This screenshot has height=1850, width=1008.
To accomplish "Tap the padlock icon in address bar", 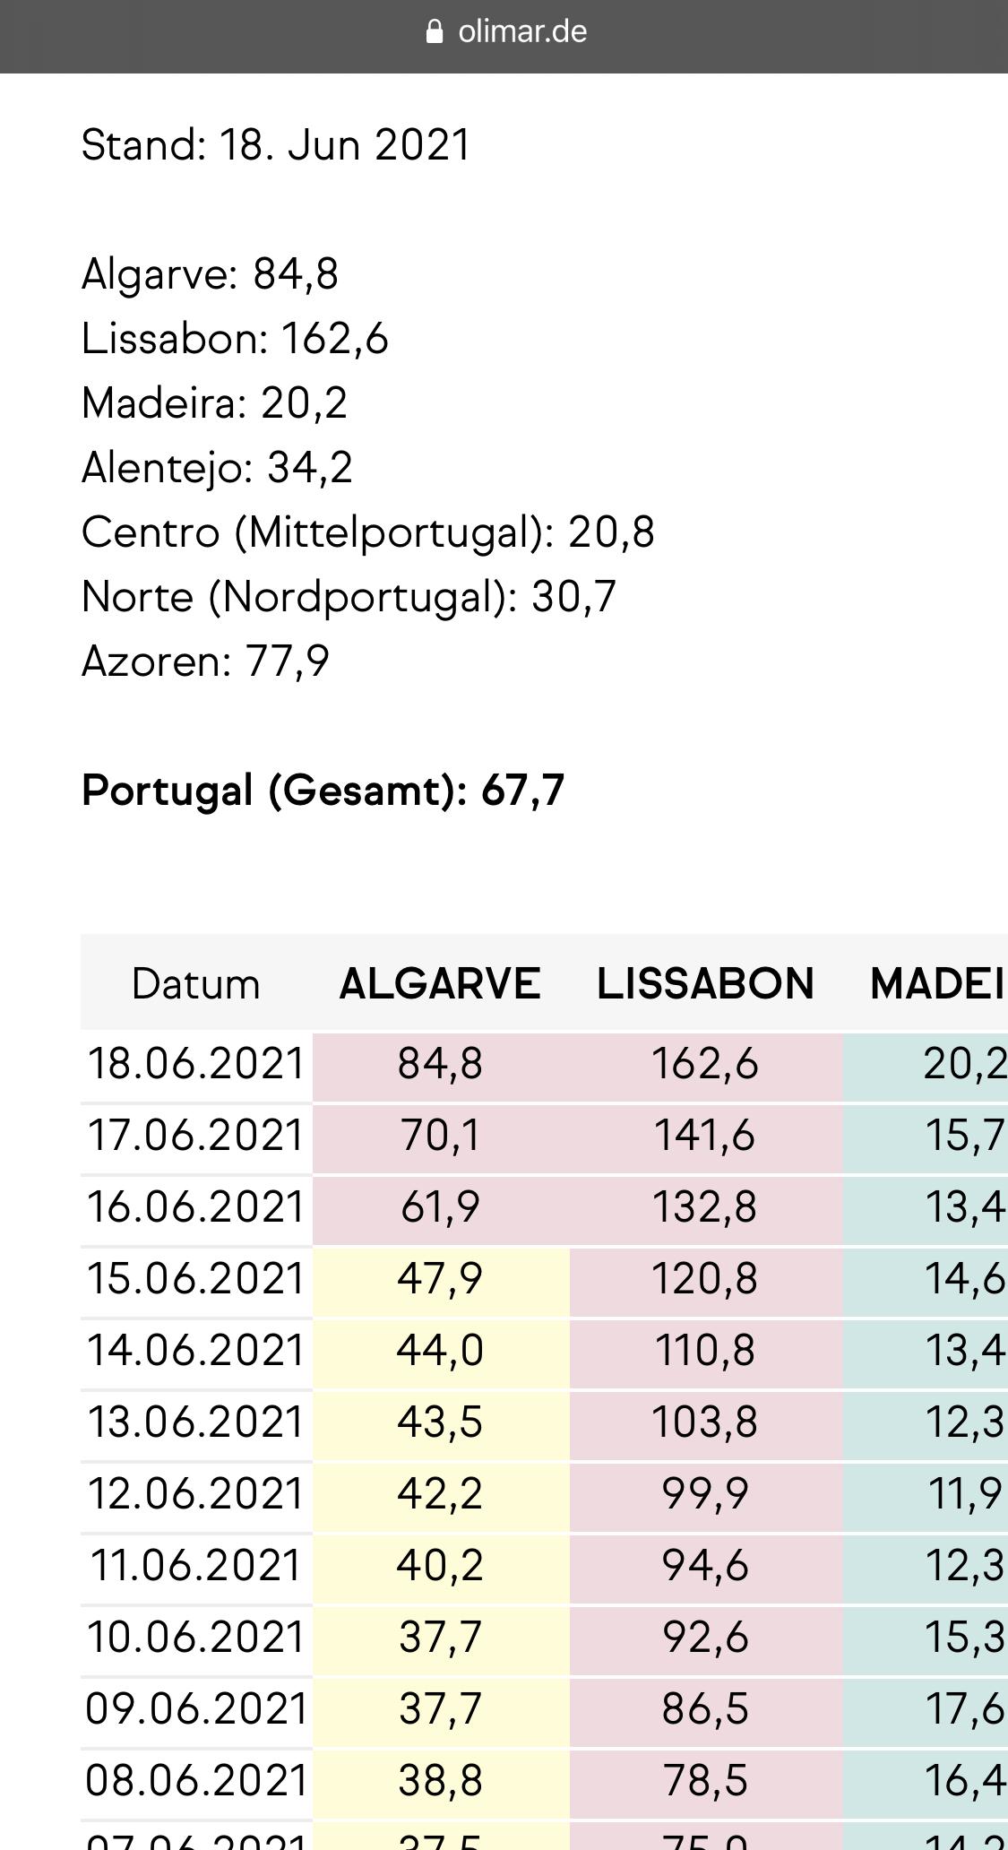I will pos(435,33).
